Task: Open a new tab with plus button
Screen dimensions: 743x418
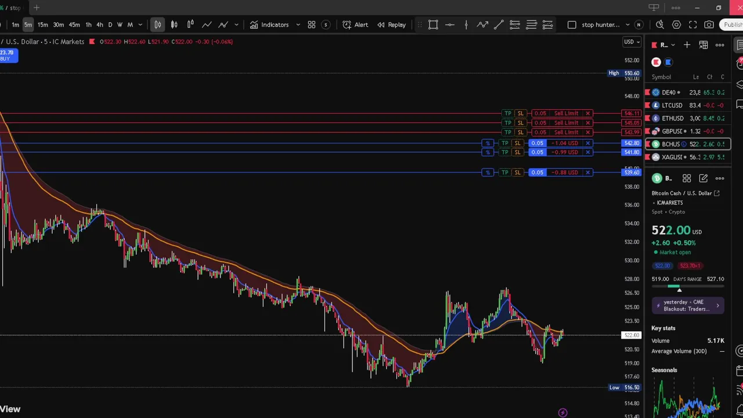Action: point(37,8)
